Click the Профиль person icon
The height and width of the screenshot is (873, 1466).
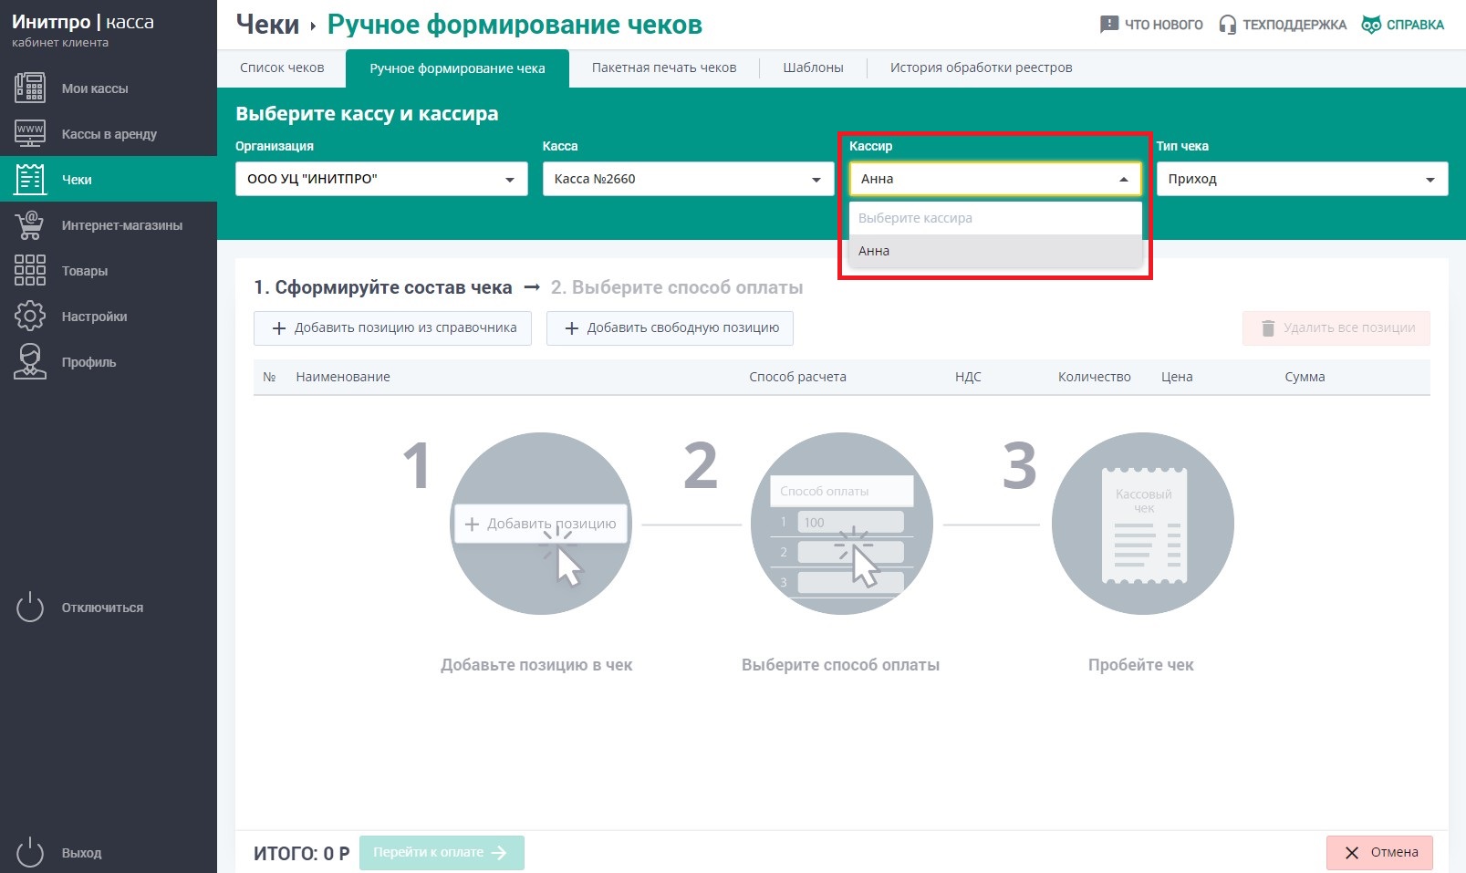point(30,361)
